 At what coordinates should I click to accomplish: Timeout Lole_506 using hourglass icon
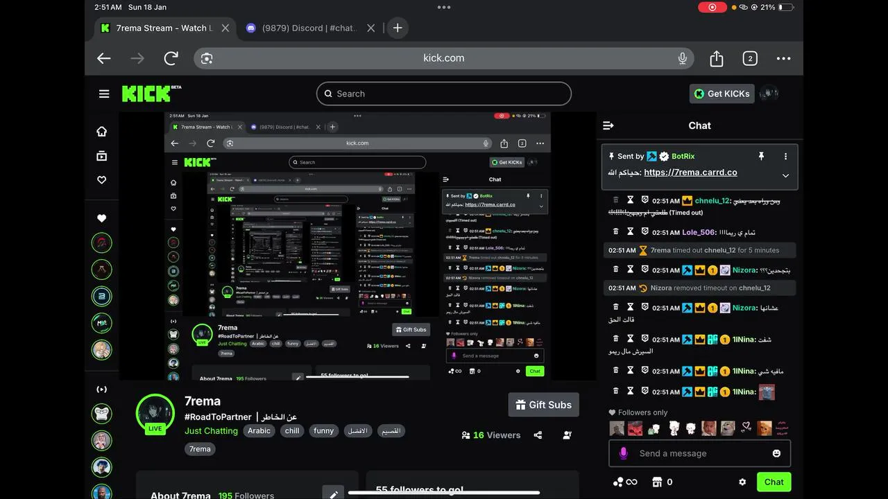tap(630, 232)
